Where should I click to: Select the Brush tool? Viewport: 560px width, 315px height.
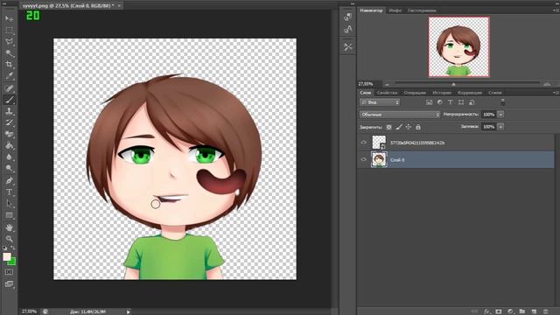pyautogui.click(x=9, y=100)
